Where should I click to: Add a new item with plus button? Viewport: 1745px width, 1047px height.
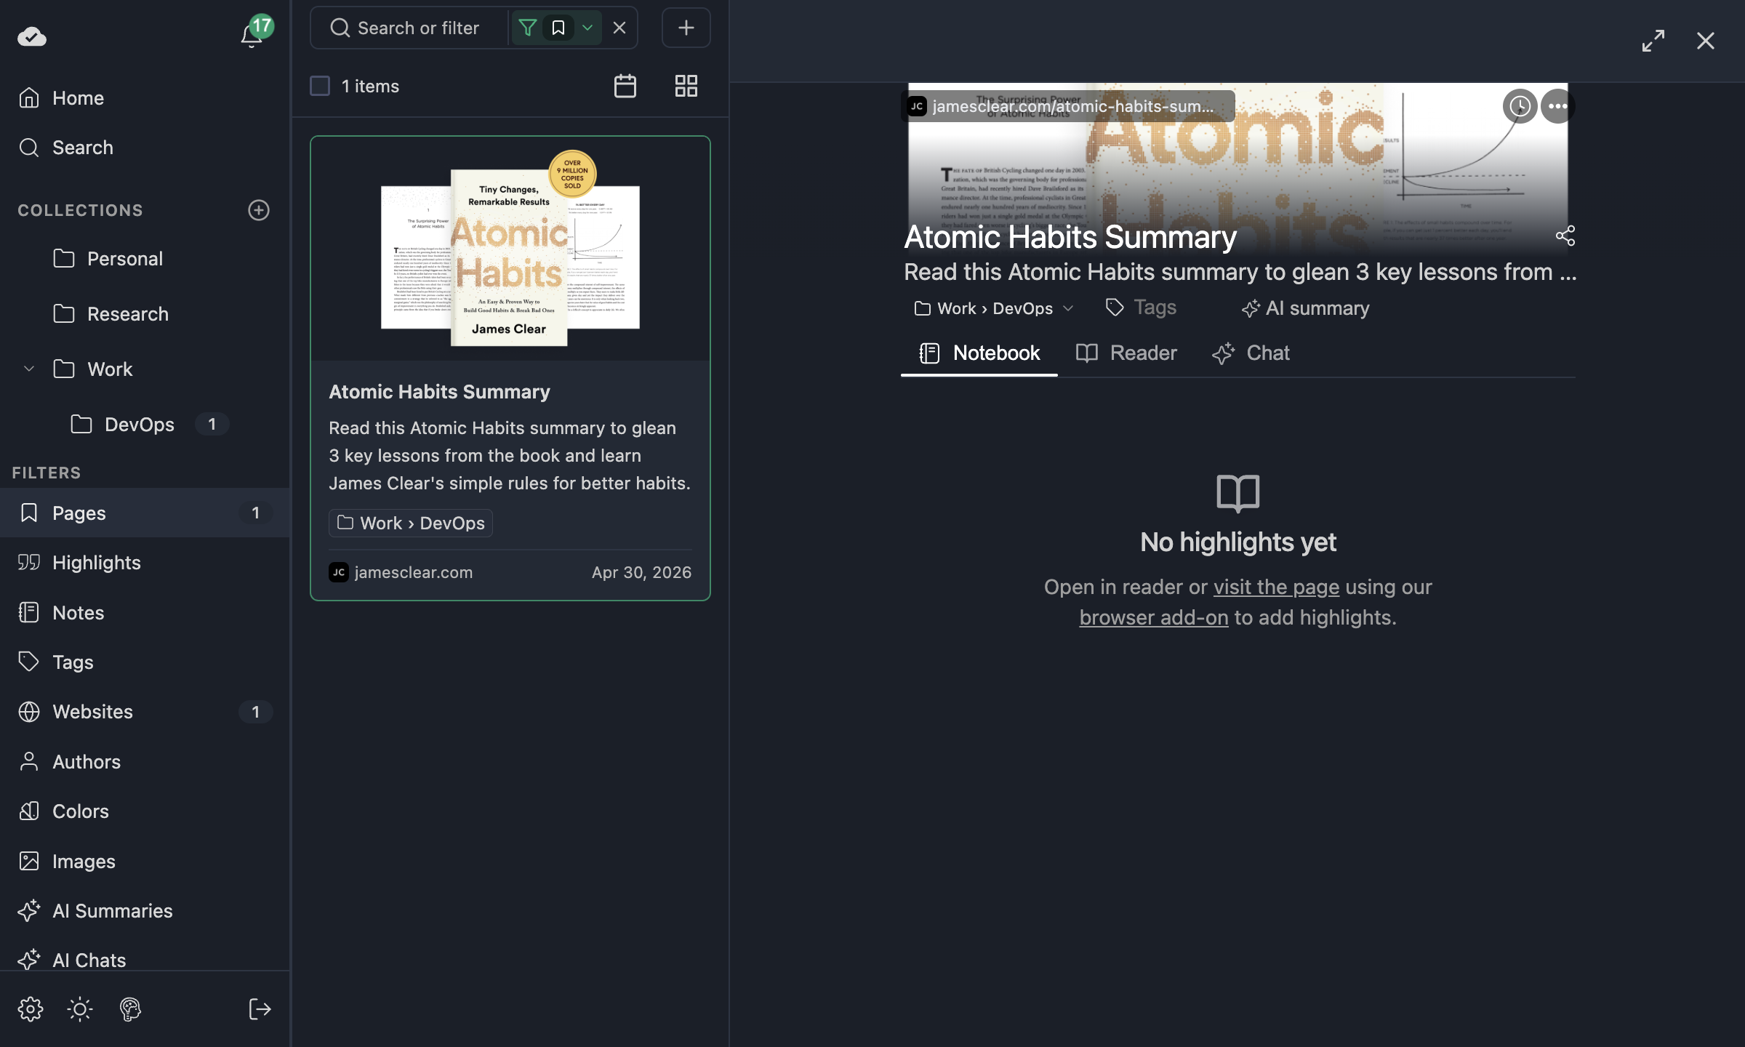point(686,28)
